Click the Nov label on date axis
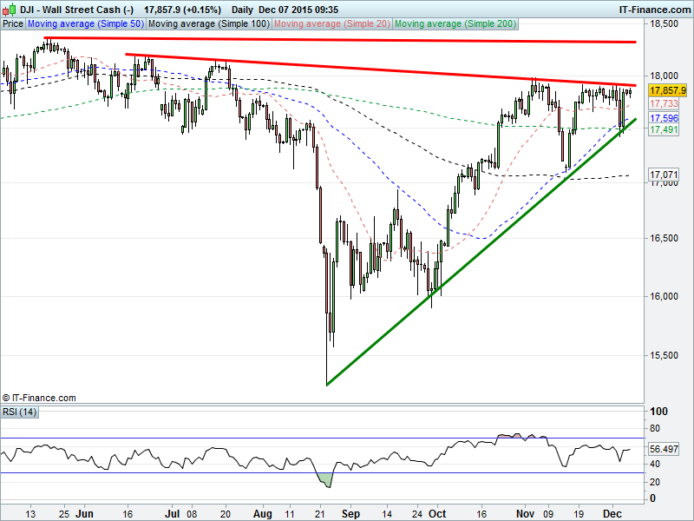The width and height of the screenshot is (694, 521). (x=527, y=513)
